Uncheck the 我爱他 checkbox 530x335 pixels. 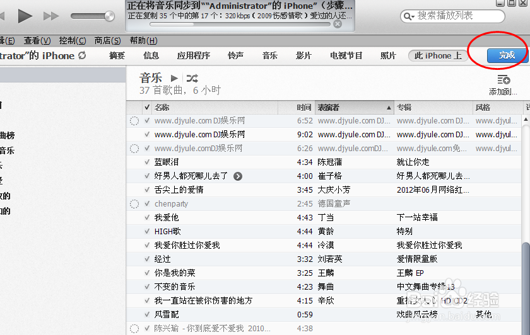(147, 217)
